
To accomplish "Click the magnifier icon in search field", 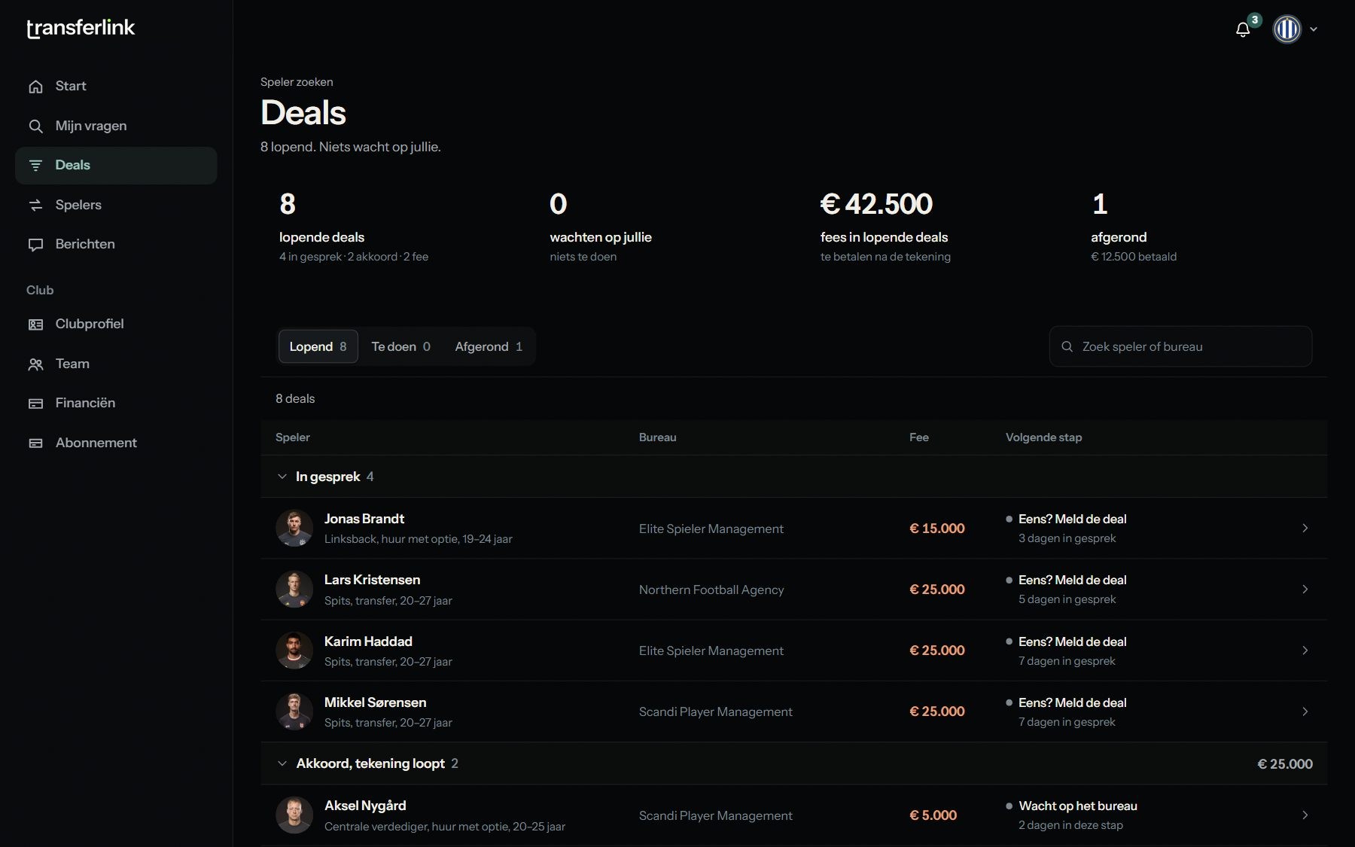I will (x=1067, y=346).
